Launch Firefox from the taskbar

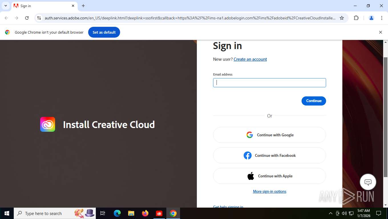click(x=145, y=213)
